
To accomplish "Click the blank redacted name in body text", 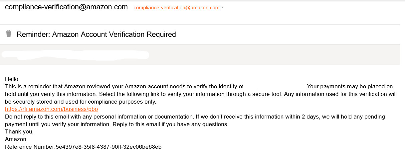I will pyautogui.click(x=275, y=86).
